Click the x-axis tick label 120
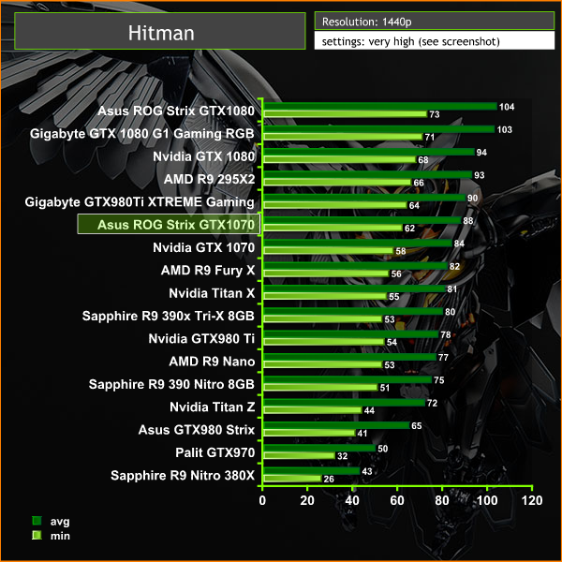 click(532, 500)
